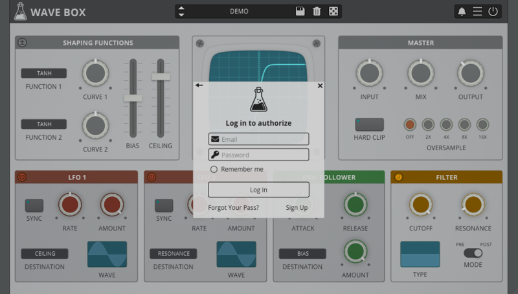Viewport: 518px width, 294px height.
Task: Open the hamburger menu icon
Action: point(477,12)
